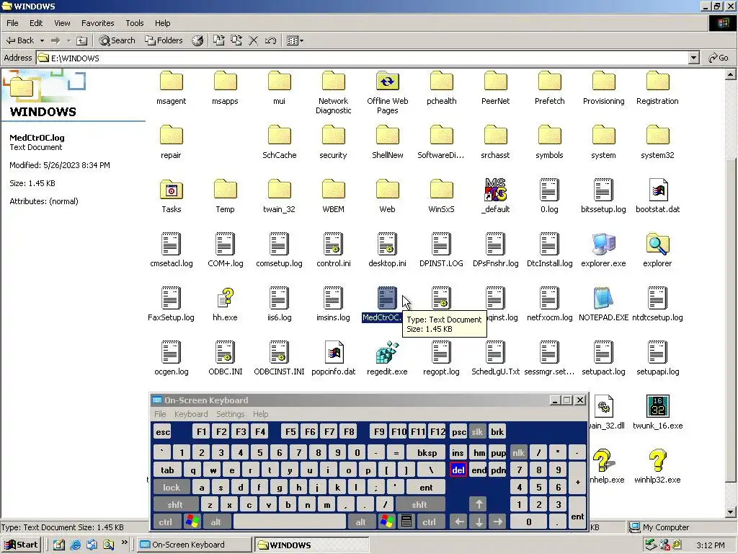Select the MedCtrOC log file icon
Viewport: 738px width, 554px height.
(387, 298)
